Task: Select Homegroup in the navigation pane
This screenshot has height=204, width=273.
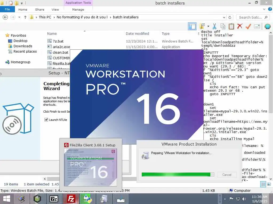Action: point(20,62)
